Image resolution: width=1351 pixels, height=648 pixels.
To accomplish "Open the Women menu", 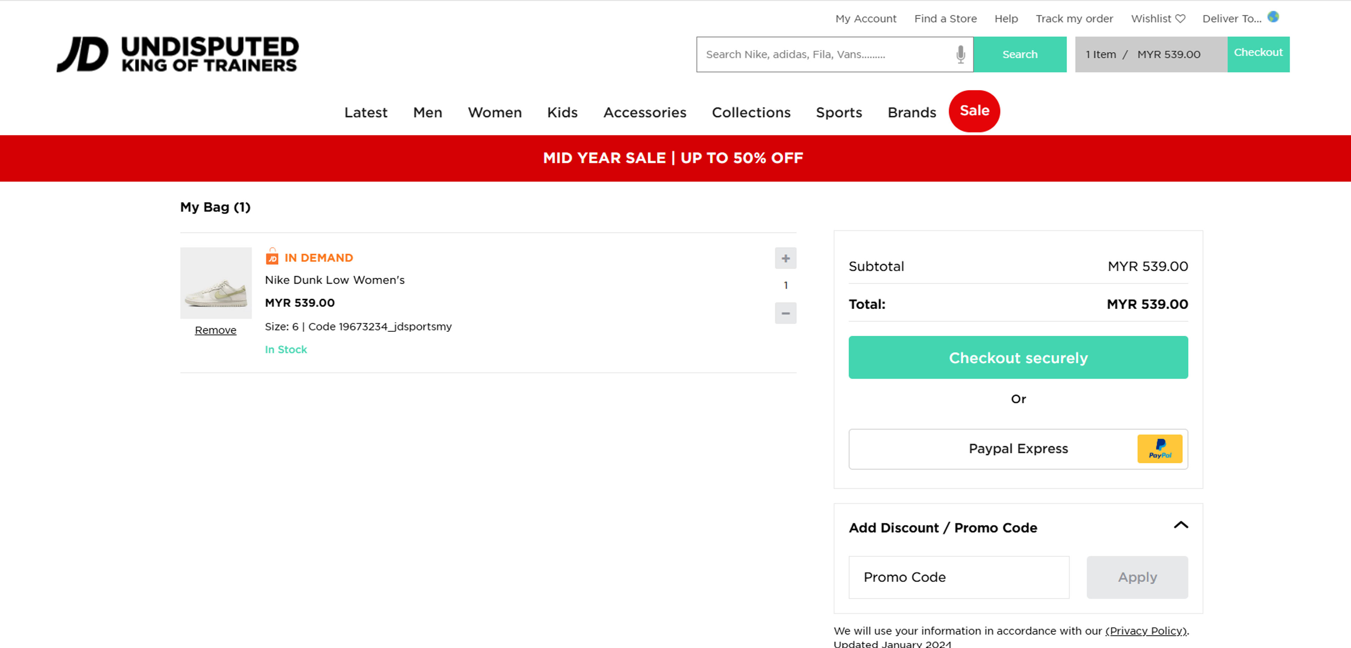I will point(494,112).
